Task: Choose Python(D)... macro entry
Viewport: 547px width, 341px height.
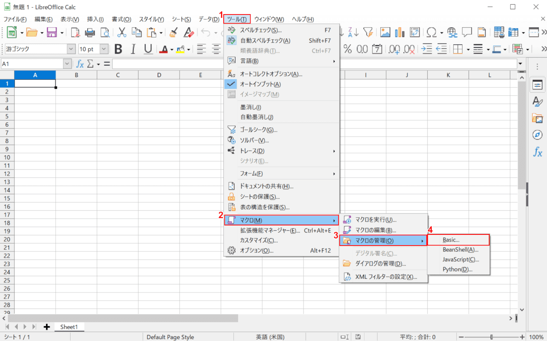Action: [458, 269]
